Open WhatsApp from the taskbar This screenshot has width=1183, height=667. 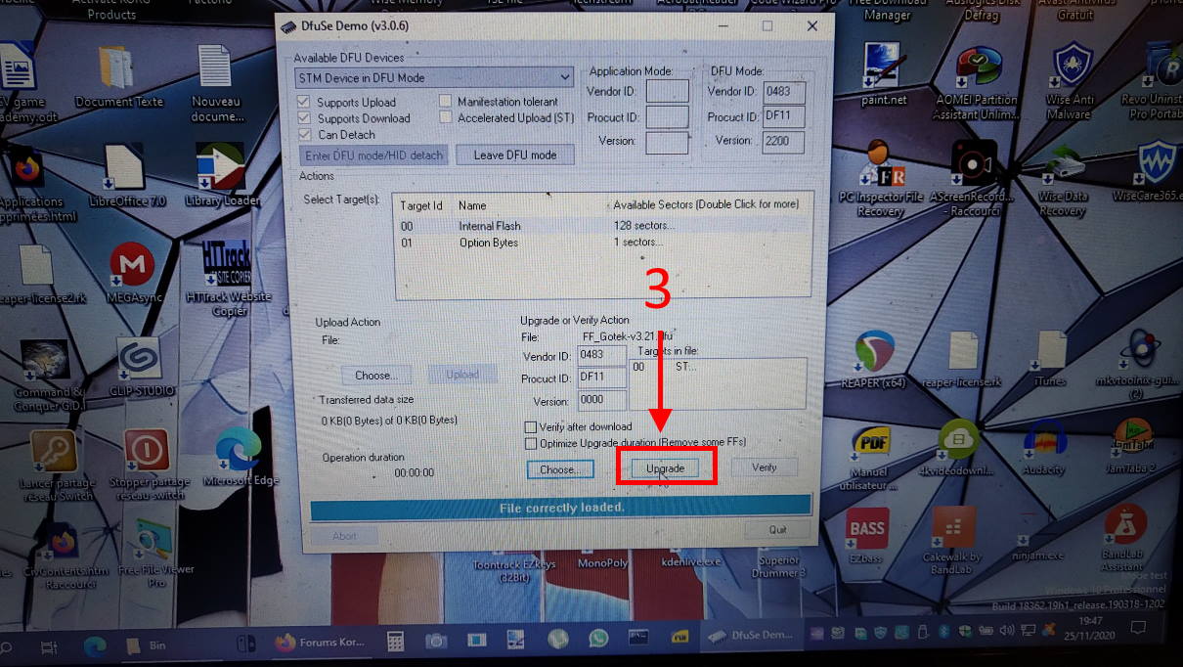click(598, 639)
